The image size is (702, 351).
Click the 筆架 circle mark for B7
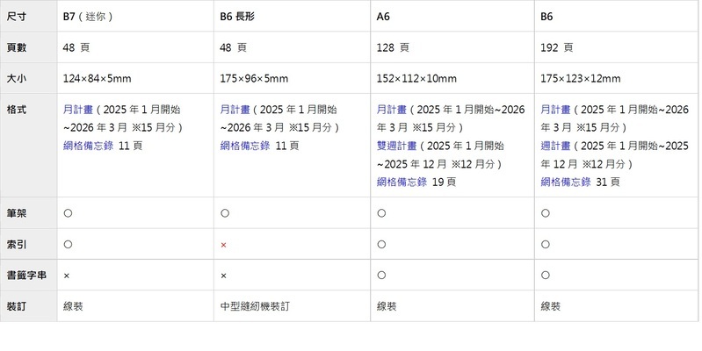pyautogui.click(x=68, y=213)
